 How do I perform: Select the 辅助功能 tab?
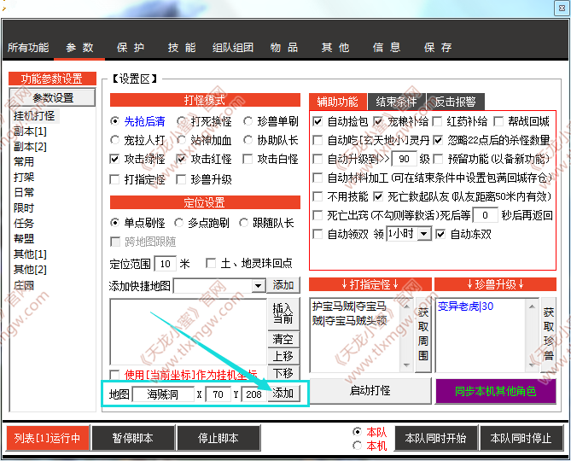point(337,102)
